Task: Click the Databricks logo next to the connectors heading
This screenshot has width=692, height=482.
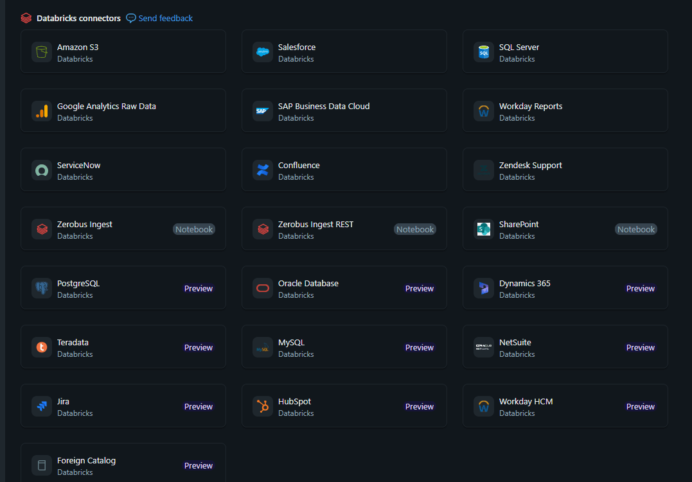Action: [x=26, y=18]
